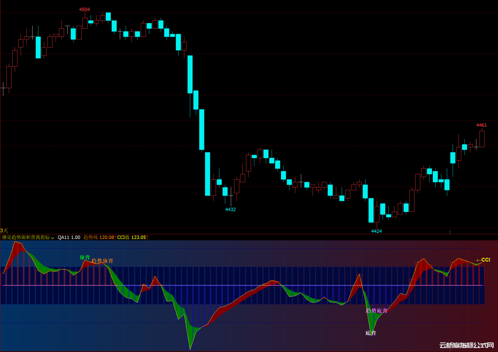The width and height of the screenshot is (498, 352).
Task: Click the 4504 high price label
Action: click(84, 9)
